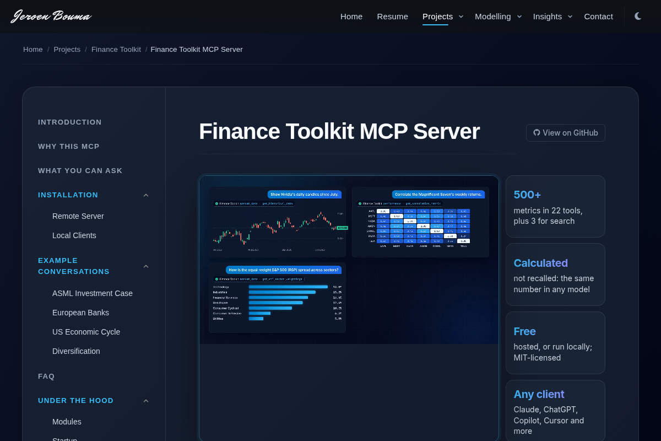Select ASML Investment Case in sidebar

tap(93, 293)
